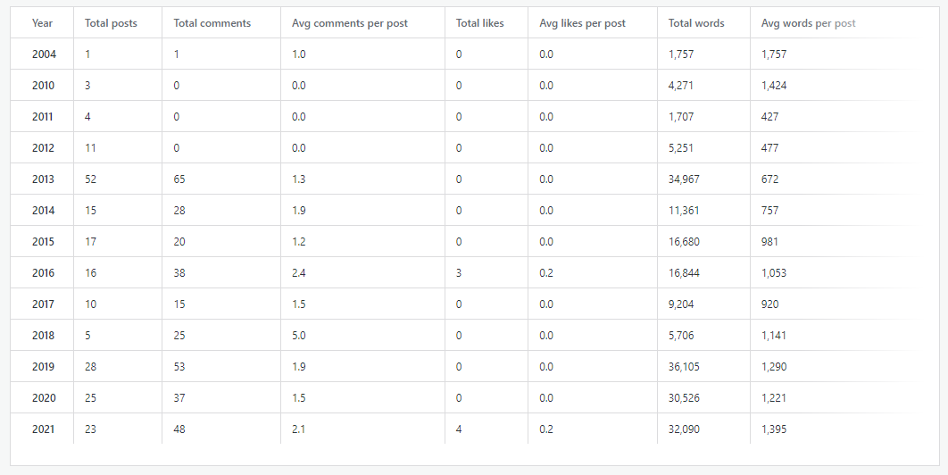This screenshot has width=948, height=475.
Task: Click the Total words column header
Action: pyautogui.click(x=696, y=23)
